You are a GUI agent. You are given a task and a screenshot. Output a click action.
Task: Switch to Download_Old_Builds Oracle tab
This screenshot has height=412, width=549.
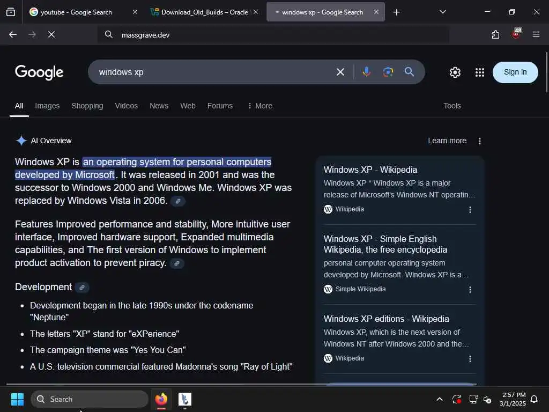click(204, 12)
